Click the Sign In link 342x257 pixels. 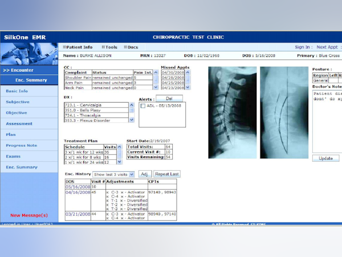(302, 47)
